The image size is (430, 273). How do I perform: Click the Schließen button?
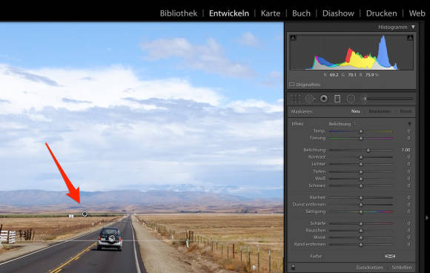pyautogui.click(x=402, y=267)
